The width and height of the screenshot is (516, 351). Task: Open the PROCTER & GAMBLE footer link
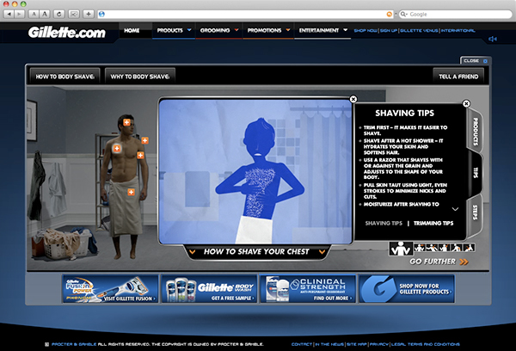coord(74,344)
